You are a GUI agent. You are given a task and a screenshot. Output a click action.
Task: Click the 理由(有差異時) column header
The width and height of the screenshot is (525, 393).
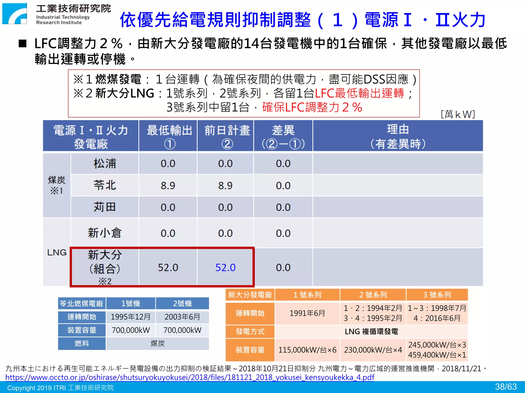point(398,136)
